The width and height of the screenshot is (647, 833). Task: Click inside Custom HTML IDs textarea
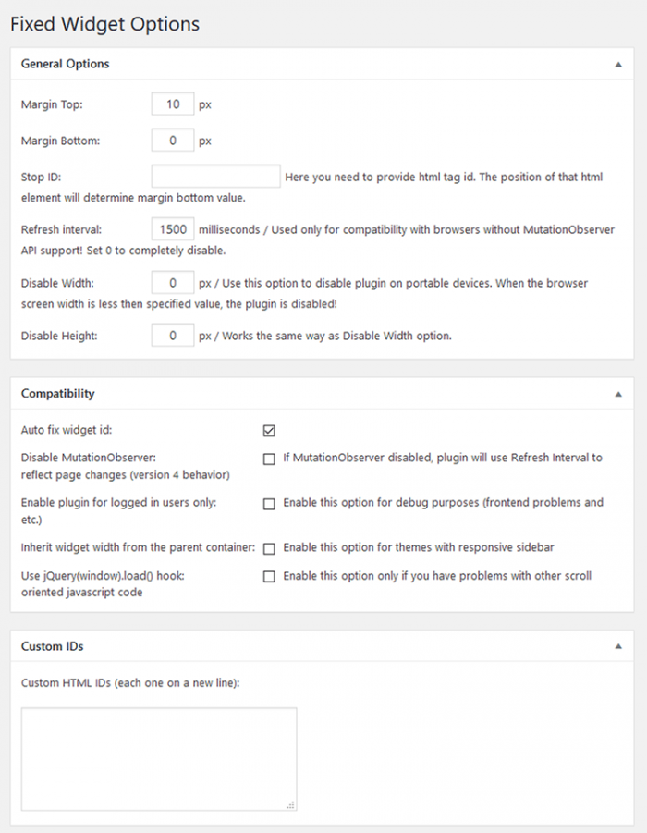point(158,760)
